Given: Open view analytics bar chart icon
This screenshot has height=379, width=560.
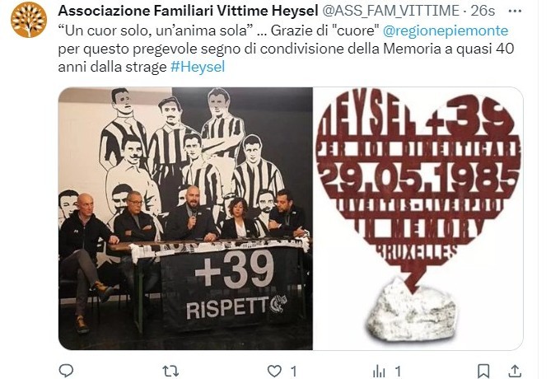Looking at the screenshot, I should pos(379,372).
